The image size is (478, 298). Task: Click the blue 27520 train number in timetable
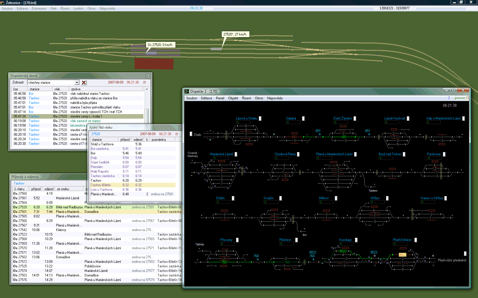[x=96, y=134]
